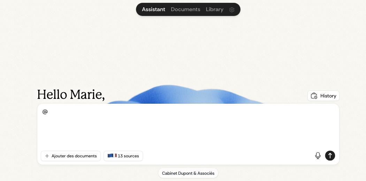Open conversation History
The width and height of the screenshot is (366, 181).
tap(323, 96)
